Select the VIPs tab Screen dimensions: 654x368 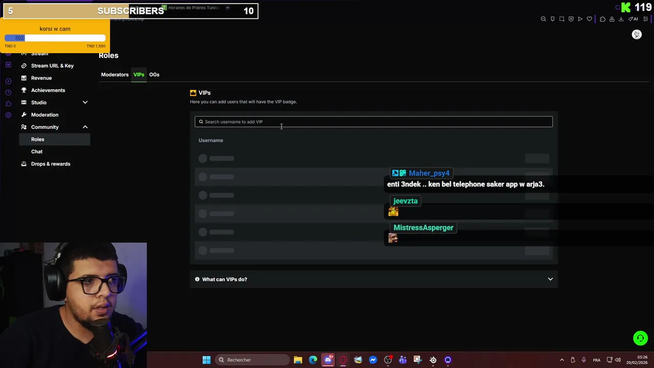tap(139, 75)
